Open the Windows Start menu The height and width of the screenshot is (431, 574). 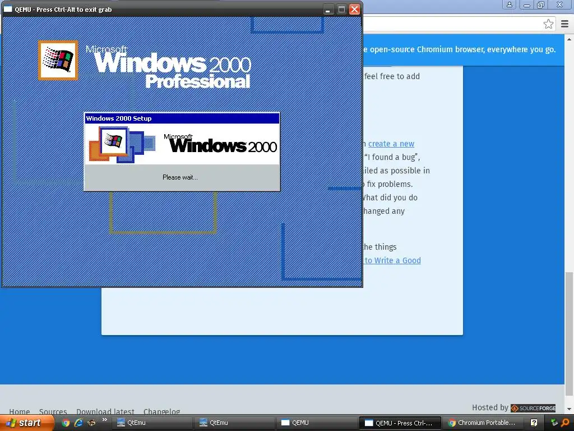coord(26,423)
